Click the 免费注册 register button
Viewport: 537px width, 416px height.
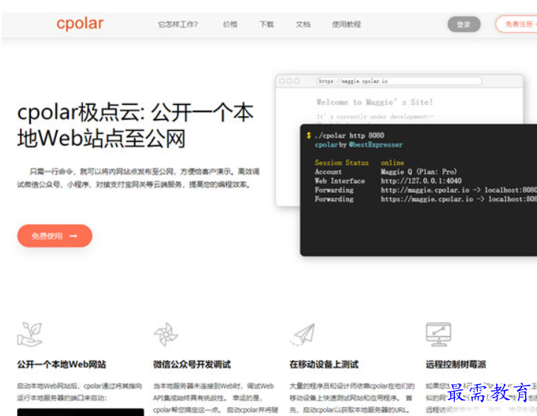coord(516,24)
